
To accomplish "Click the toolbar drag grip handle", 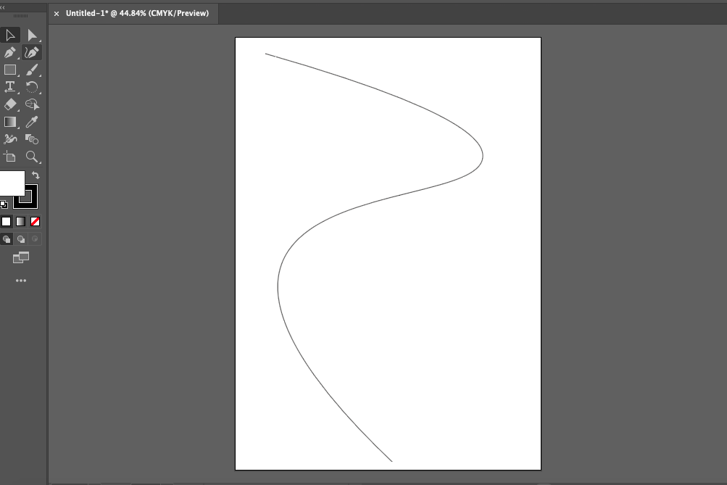I will (x=21, y=16).
